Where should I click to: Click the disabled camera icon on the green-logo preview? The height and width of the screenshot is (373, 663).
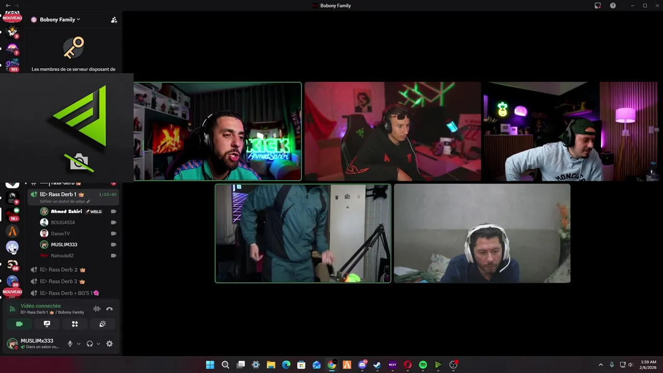pyautogui.click(x=79, y=162)
